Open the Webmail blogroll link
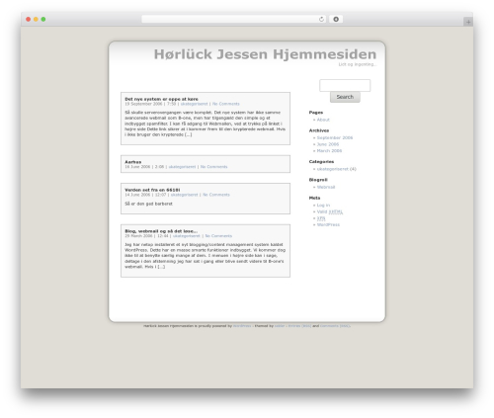Screen dimensions: 494x418 click(x=326, y=187)
